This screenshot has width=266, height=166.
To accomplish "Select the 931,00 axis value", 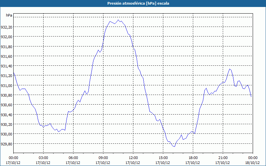I will click(6, 85).
